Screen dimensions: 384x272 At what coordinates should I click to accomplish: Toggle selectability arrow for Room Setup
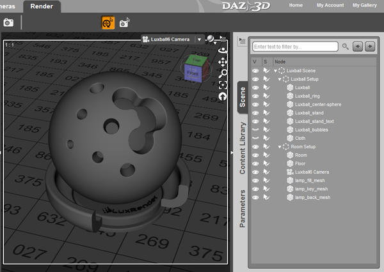point(266,147)
